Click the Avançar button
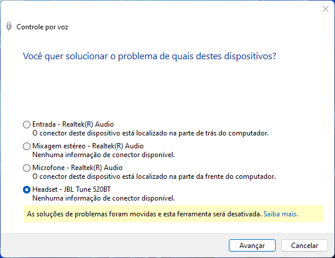The height and width of the screenshot is (258, 335). [252, 246]
